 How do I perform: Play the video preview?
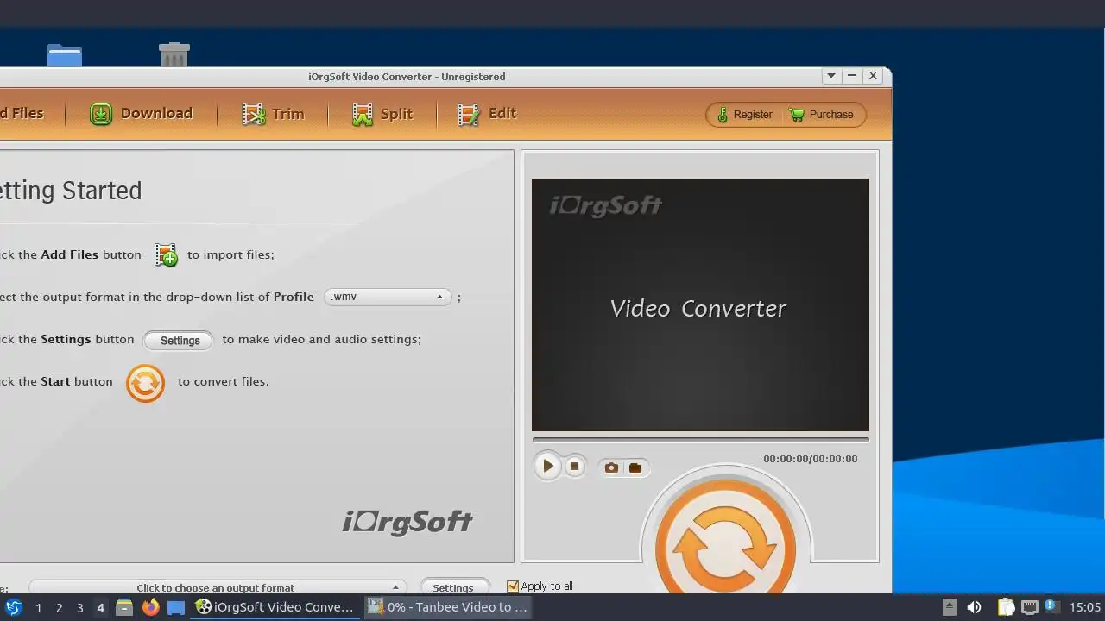click(547, 467)
